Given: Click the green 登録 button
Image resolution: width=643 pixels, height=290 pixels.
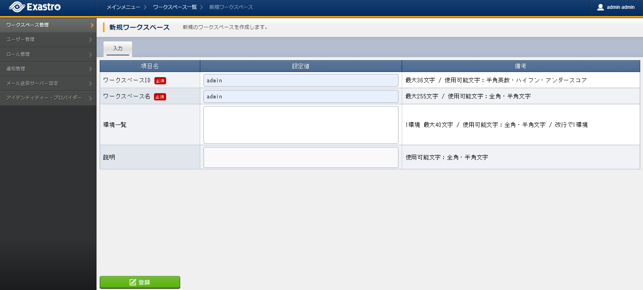Looking at the screenshot, I should [140, 282].
